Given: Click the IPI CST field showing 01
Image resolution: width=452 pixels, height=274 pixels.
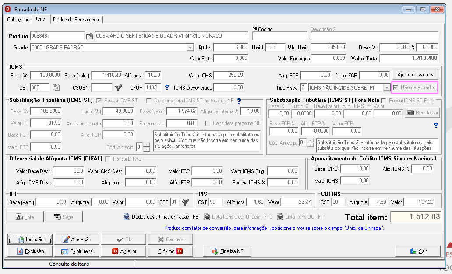Looking at the screenshot, I should coord(175,202).
